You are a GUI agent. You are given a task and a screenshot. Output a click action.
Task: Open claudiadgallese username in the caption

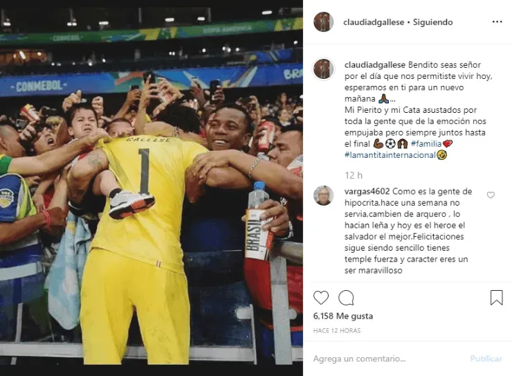point(375,64)
